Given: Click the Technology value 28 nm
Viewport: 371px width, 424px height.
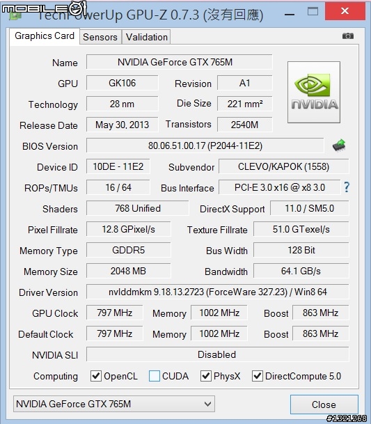Looking at the screenshot, I should coord(123,104).
